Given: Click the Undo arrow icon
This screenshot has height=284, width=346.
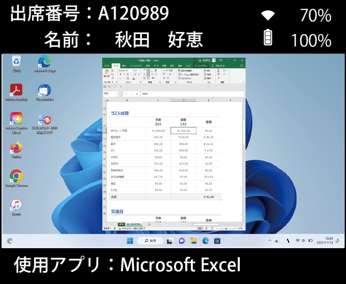Looking at the screenshot, I should [x=109, y=86].
